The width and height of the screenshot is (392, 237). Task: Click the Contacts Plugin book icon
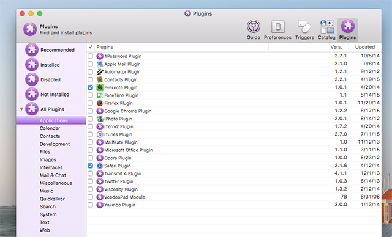click(x=100, y=79)
